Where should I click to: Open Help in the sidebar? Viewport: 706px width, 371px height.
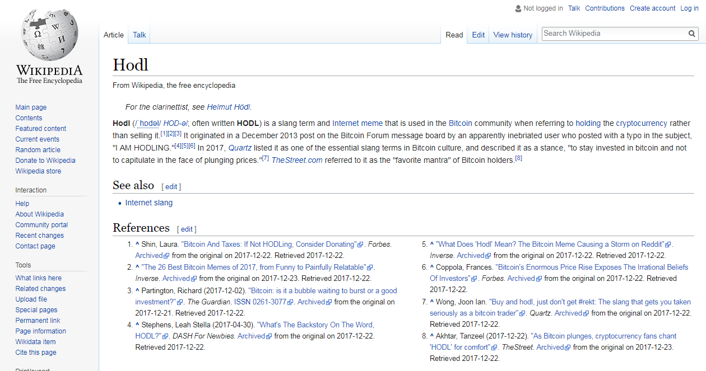22,204
